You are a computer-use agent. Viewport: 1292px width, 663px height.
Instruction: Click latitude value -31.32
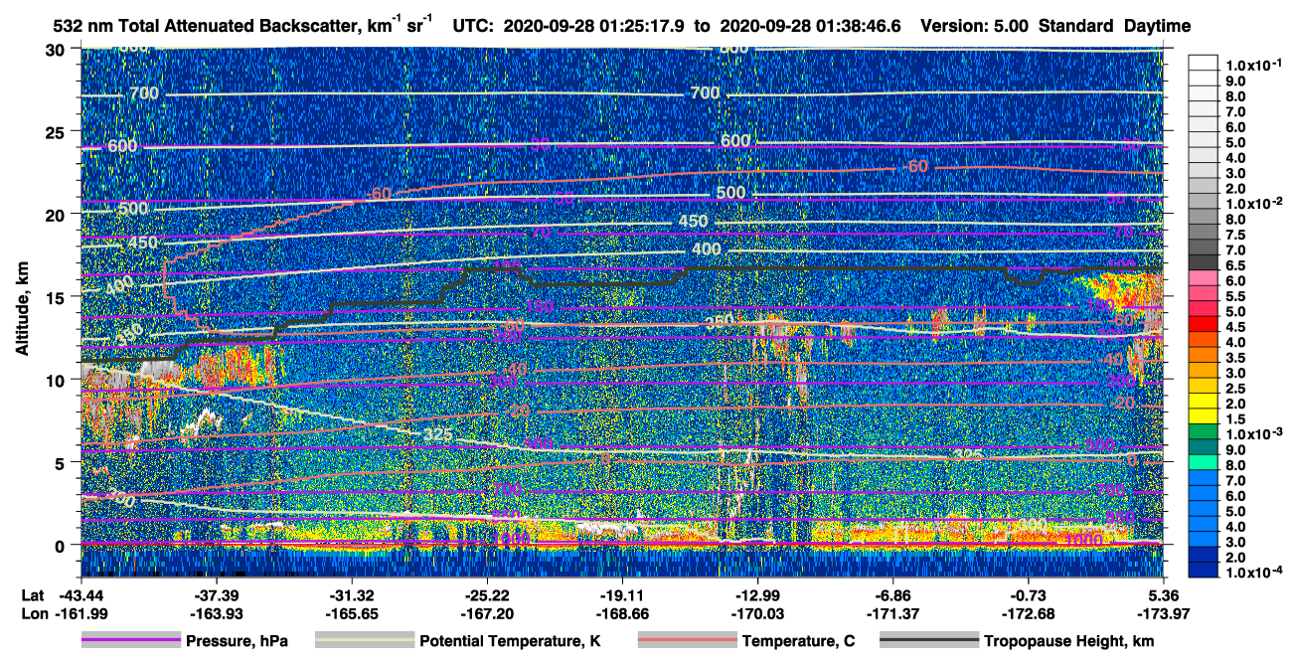pyautogui.click(x=352, y=594)
